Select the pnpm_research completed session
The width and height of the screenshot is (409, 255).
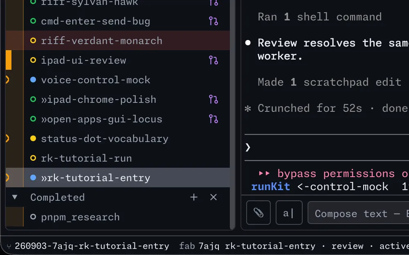(118, 217)
